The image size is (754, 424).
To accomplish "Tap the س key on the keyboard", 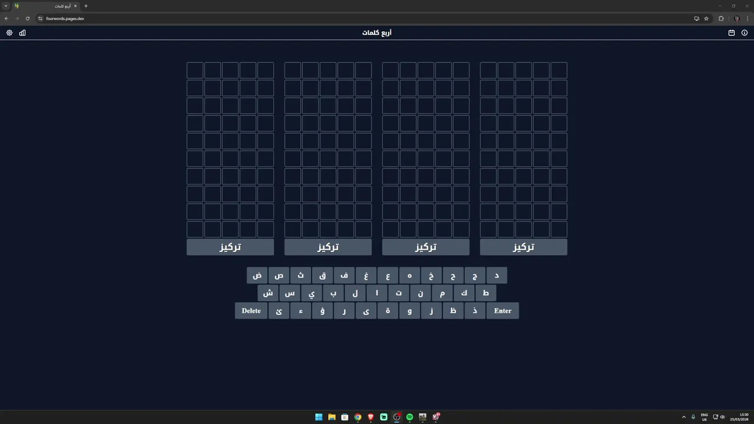I will (290, 293).
